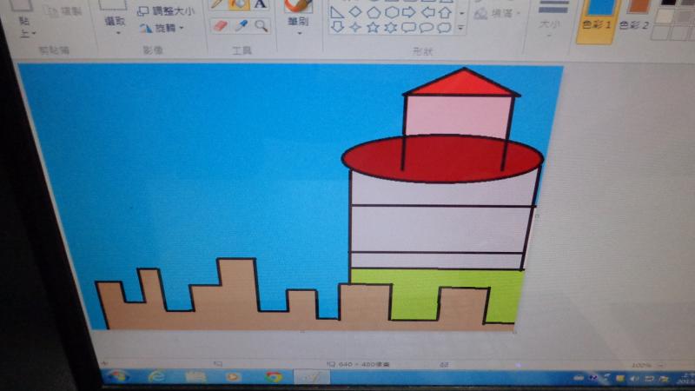Select the Text tool (A)
This screenshot has height=391, width=695.
[x=261, y=4]
